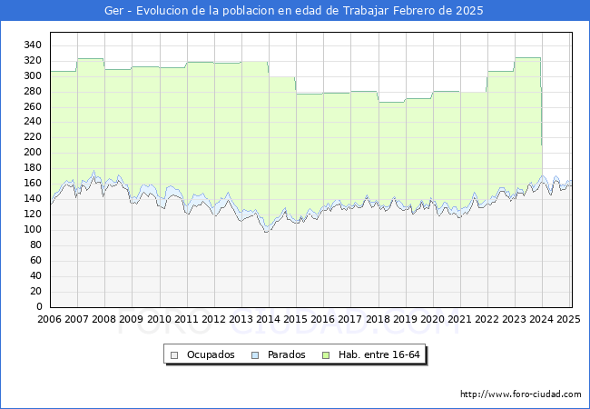Click the 2011 x-axis year label

[x=187, y=319]
